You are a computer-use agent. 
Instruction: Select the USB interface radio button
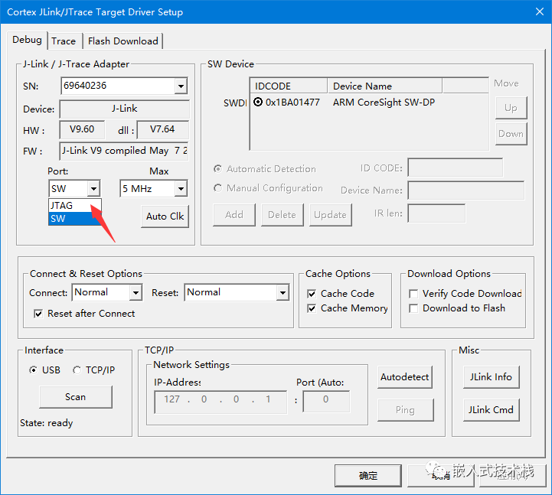33,370
